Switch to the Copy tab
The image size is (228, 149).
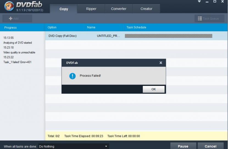tap(63, 9)
